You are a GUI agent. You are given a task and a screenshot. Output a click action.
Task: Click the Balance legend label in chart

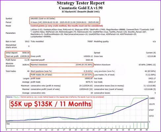[9, 97]
